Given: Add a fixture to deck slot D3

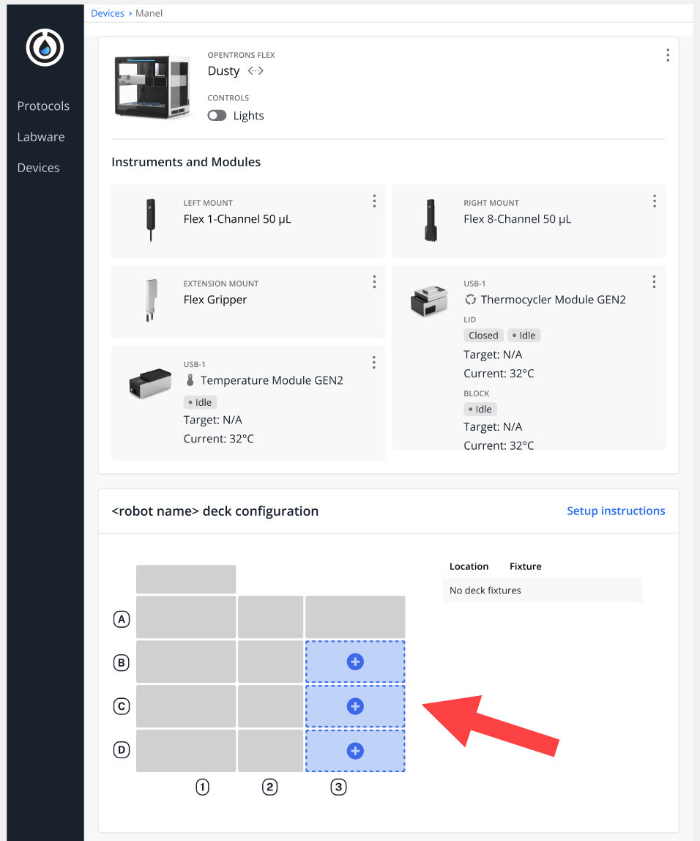Looking at the screenshot, I should click(x=354, y=750).
